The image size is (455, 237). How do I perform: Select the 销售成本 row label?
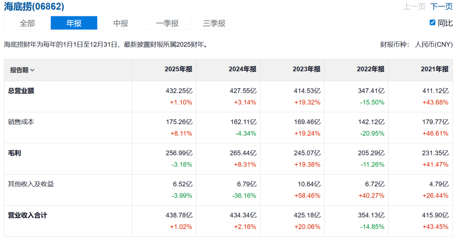[21, 122]
